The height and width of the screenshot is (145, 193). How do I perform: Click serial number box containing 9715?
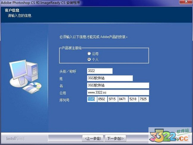point(113,99)
